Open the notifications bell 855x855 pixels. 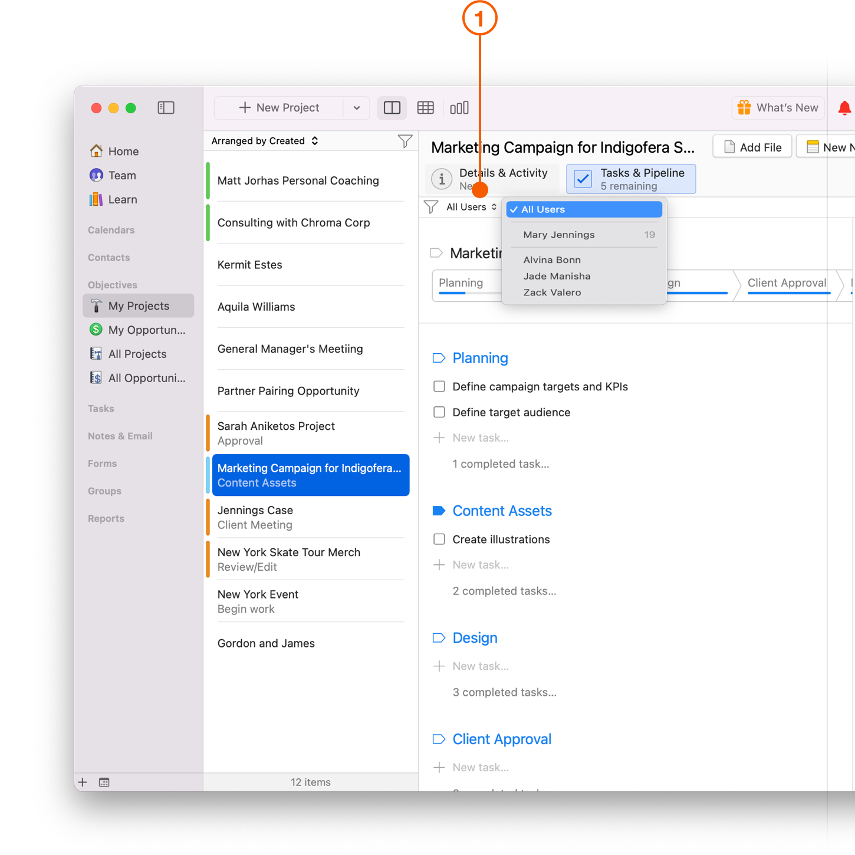click(844, 107)
